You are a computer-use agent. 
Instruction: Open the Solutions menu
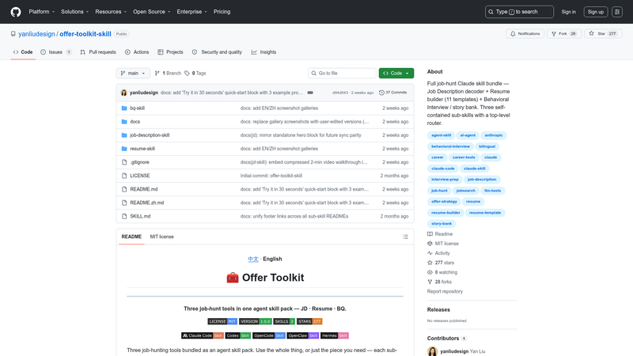(x=74, y=12)
